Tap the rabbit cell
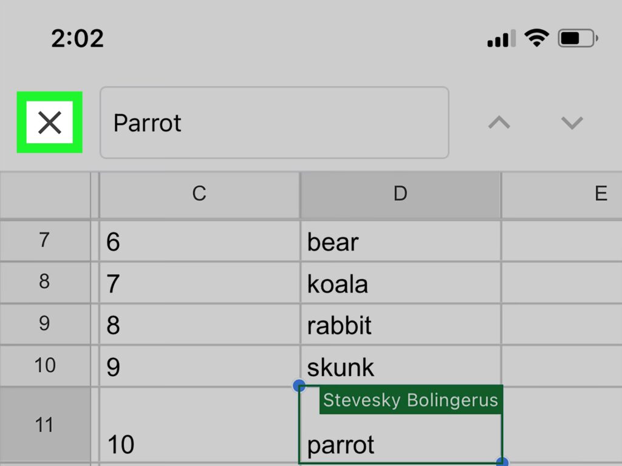The image size is (622, 466). point(400,325)
